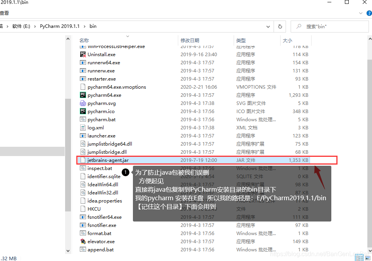Screen dimensions: 372x261
Task: Click the Uninstall.exe file icon
Action: (83, 55)
